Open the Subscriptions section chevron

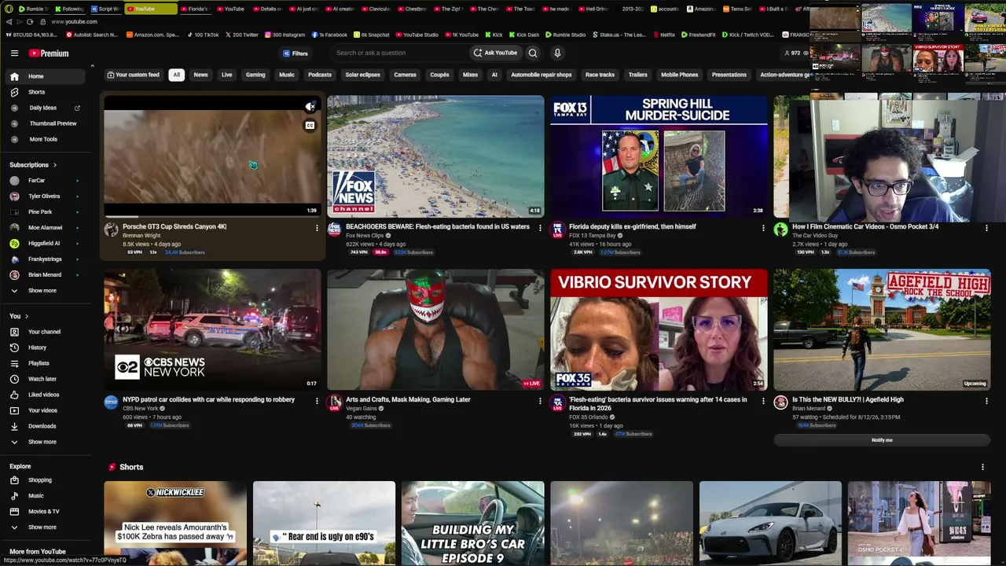click(55, 165)
